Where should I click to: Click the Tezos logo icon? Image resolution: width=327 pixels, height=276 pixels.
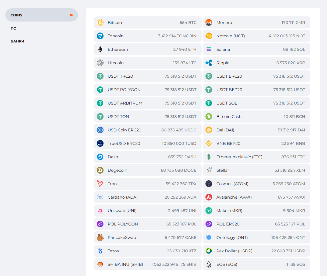pos(100,251)
